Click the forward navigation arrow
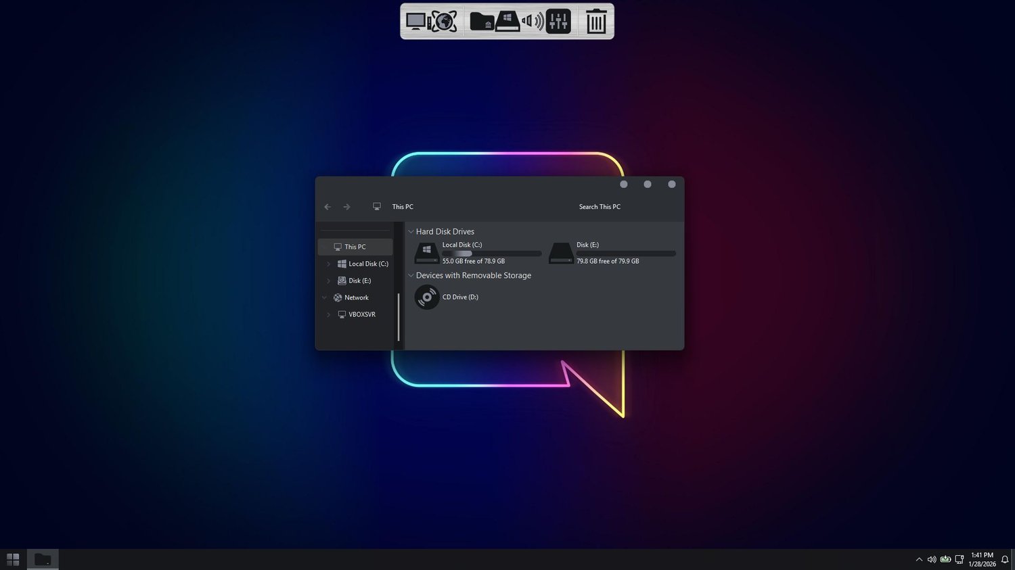This screenshot has height=570, width=1015. 346,207
